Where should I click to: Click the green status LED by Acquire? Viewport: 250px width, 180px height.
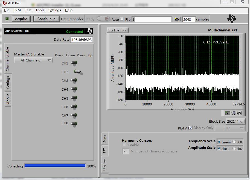pos(7,19)
